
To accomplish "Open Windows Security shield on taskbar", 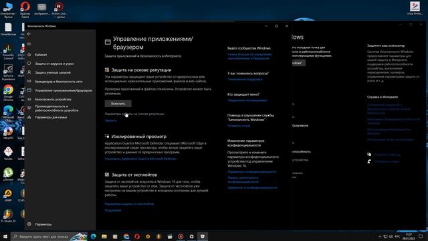I will [203, 236].
